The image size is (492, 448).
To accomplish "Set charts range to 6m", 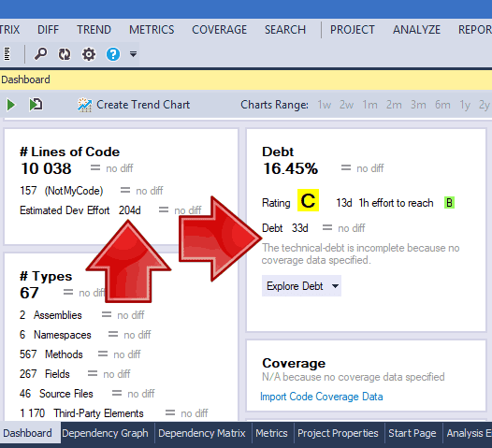I will coord(442,105).
